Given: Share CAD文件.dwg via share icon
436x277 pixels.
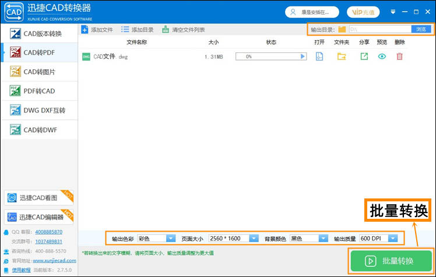Looking at the screenshot, I should tap(364, 56).
